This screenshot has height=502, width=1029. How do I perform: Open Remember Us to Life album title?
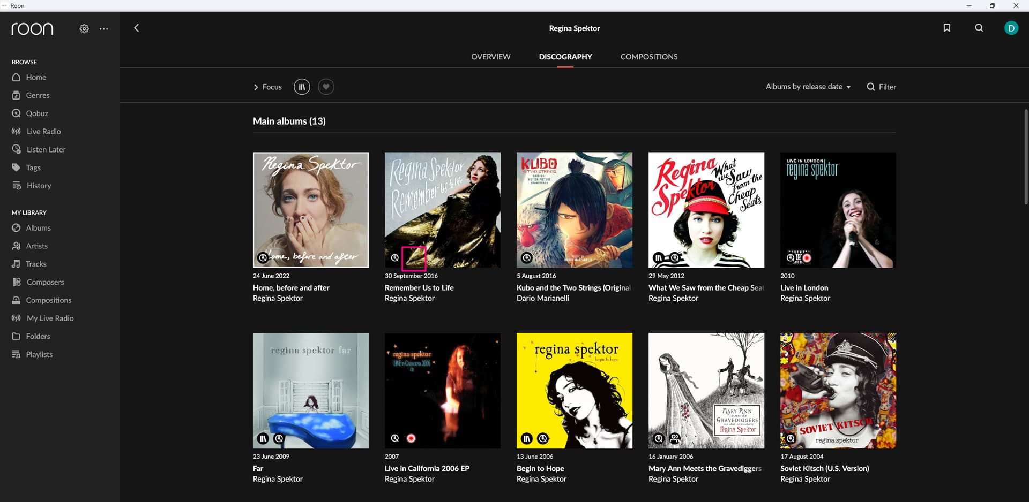click(419, 288)
